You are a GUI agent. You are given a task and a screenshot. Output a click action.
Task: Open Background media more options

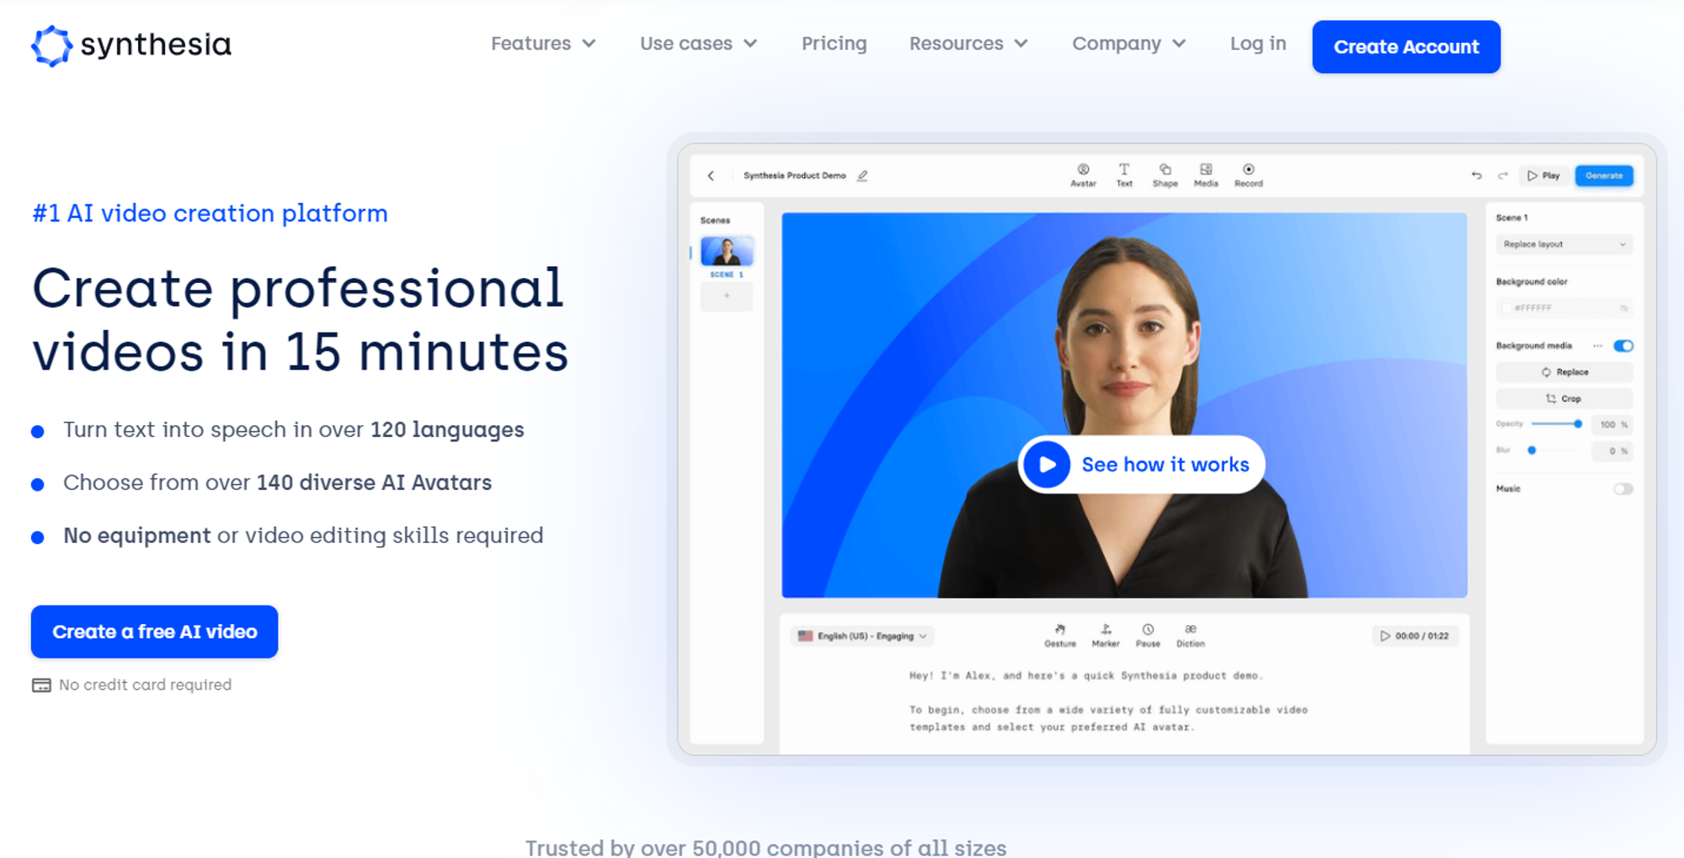click(1597, 346)
